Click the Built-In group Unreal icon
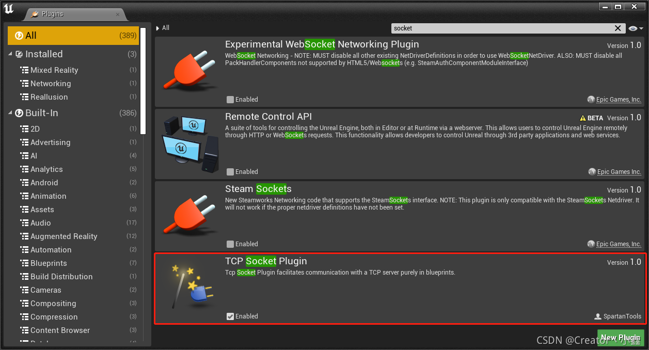This screenshot has width=649, height=350. pyautogui.click(x=19, y=113)
